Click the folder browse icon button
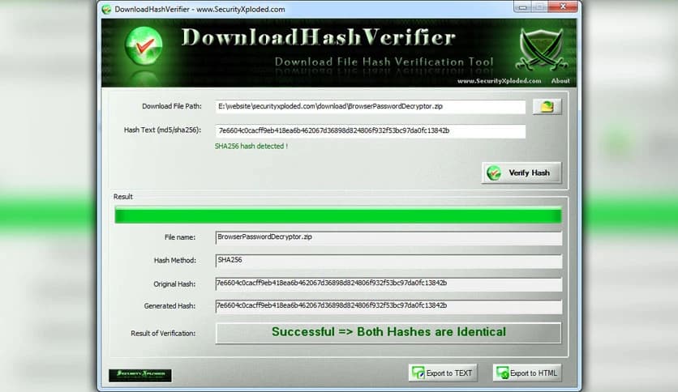 pyautogui.click(x=547, y=107)
